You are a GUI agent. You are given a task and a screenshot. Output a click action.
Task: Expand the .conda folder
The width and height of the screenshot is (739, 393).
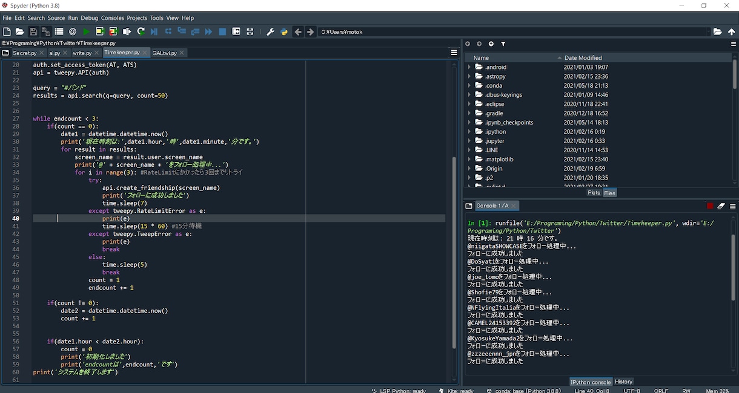(x=469, y=85)
